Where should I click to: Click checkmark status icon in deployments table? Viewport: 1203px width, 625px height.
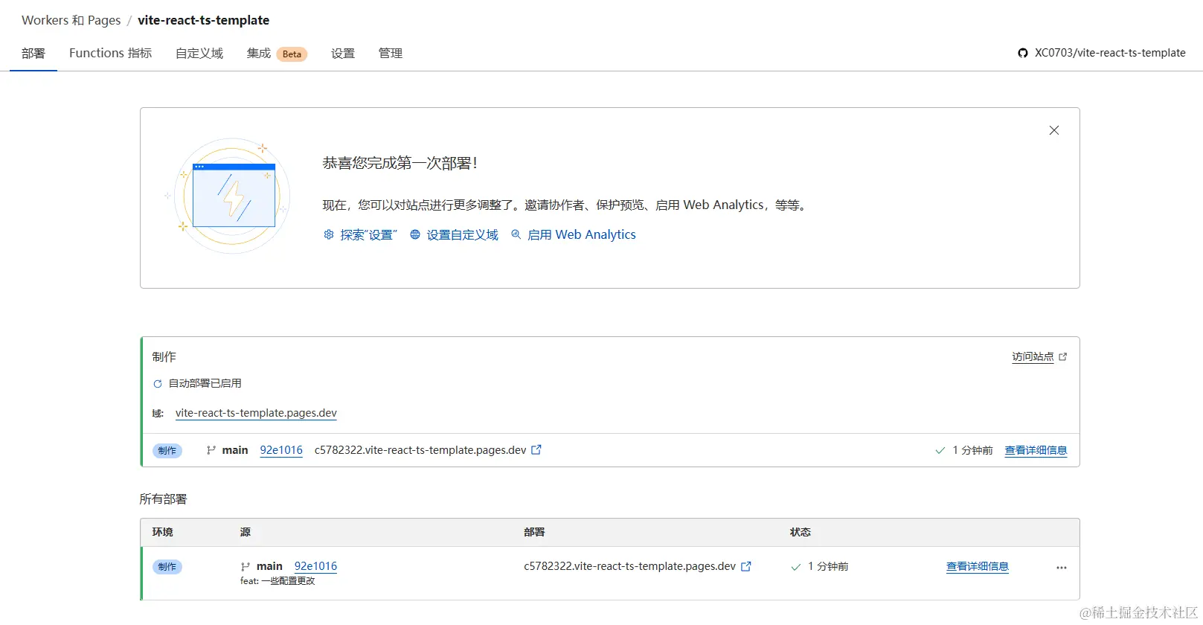(x=796, y=567)
